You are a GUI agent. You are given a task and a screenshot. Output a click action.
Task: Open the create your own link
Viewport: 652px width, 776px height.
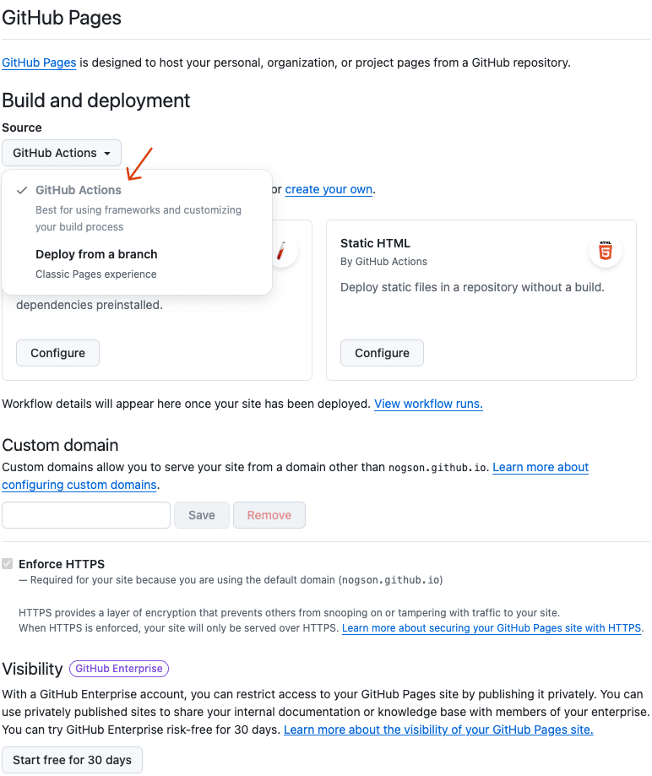click(x=328, y=189)
